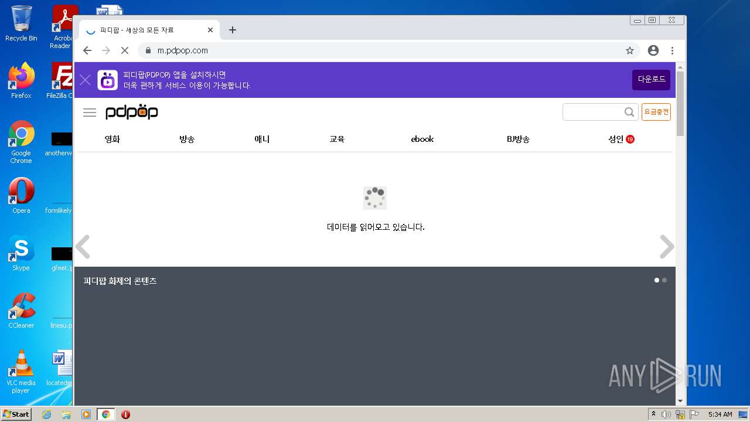Open file explorer from taskbar

(66, 414)
